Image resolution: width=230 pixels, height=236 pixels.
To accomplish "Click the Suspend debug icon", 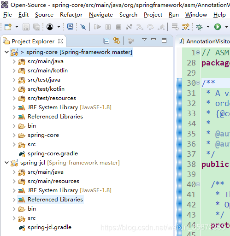I will point(108,27).
